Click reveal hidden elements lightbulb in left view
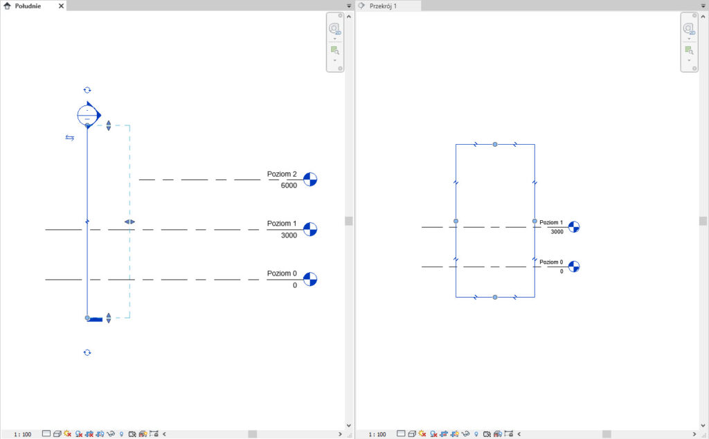Viewport: 709px width, 439px height. pos(121,434)
